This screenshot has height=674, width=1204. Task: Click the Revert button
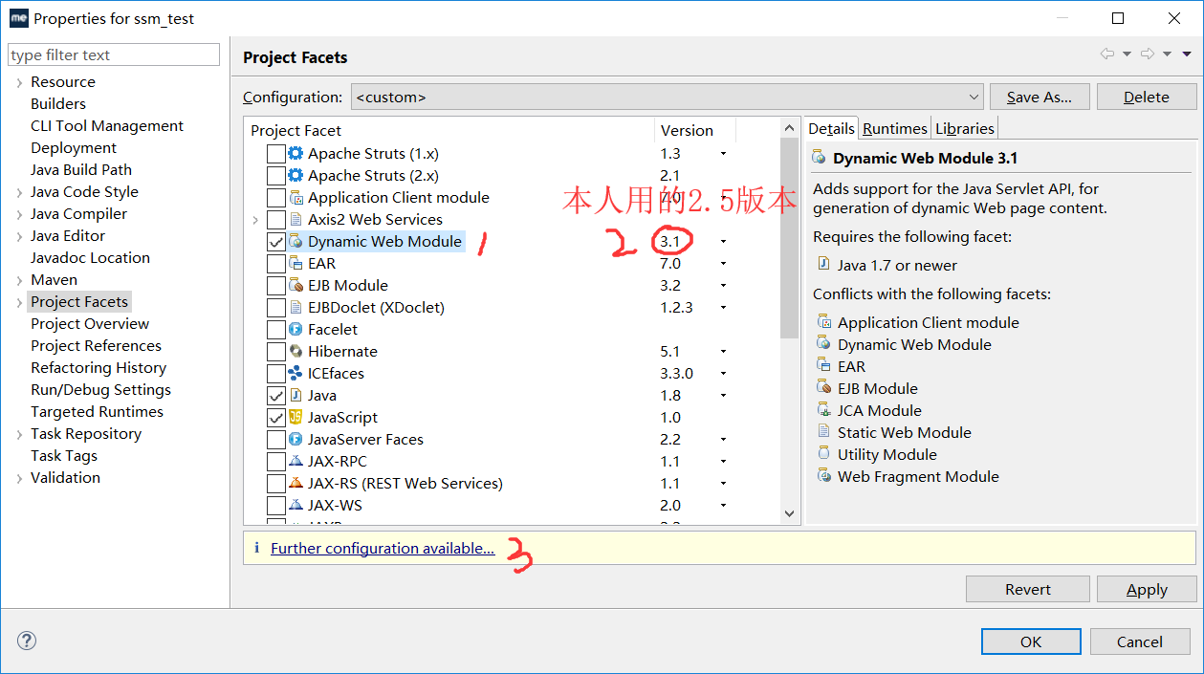tap(1028, 589)
